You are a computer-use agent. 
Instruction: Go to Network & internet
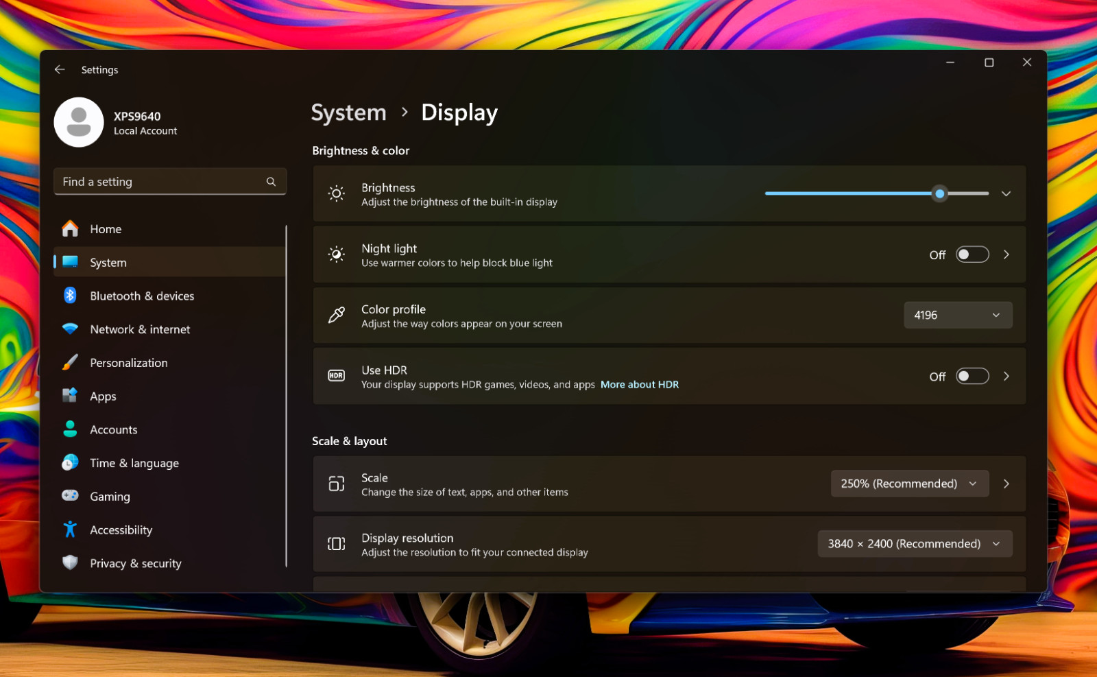point(169,329)
